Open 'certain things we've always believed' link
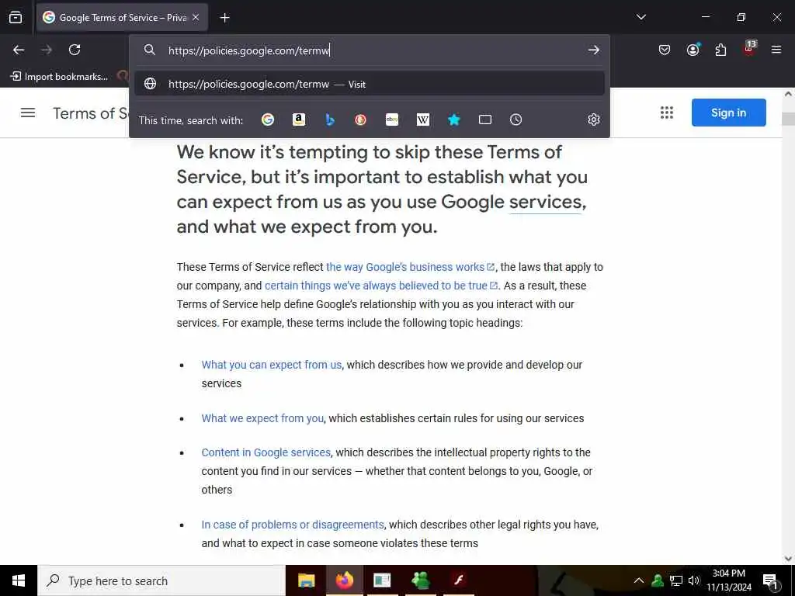Viewport: 795px width, 596px height. [381, 286]
